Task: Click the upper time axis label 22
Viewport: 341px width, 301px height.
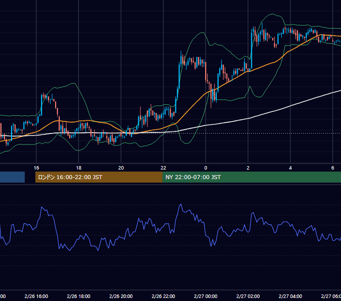Action: pyautogui.click(x=163, y=168)
